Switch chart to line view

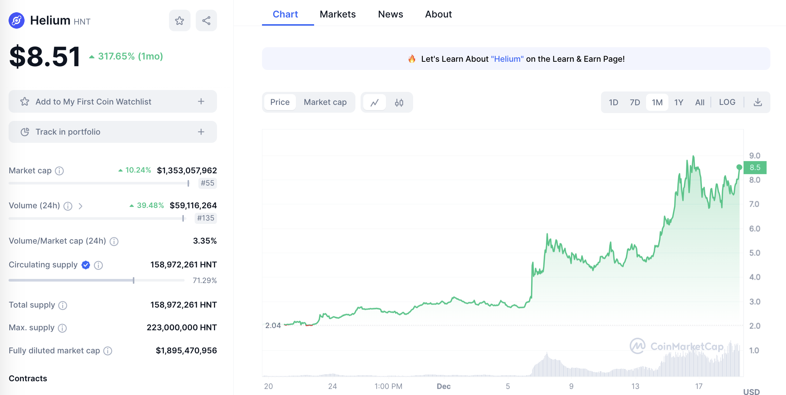[374, 103]
